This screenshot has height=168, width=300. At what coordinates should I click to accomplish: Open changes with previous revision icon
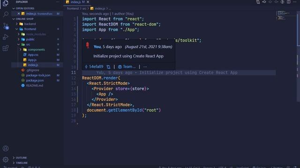(x=264, y=2)
